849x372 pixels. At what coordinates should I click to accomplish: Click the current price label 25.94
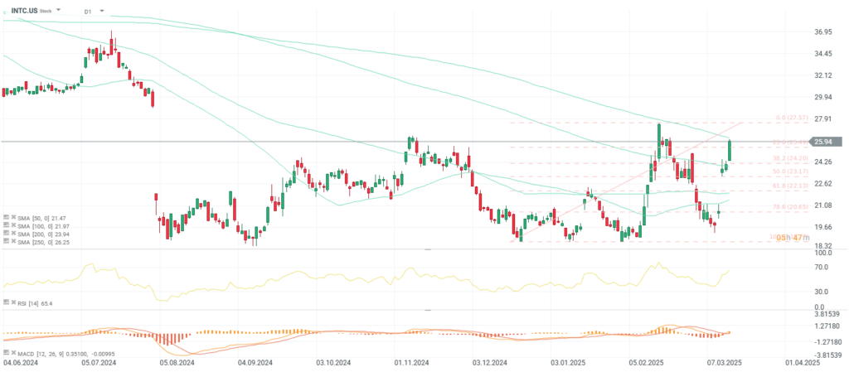pos(823,142)
